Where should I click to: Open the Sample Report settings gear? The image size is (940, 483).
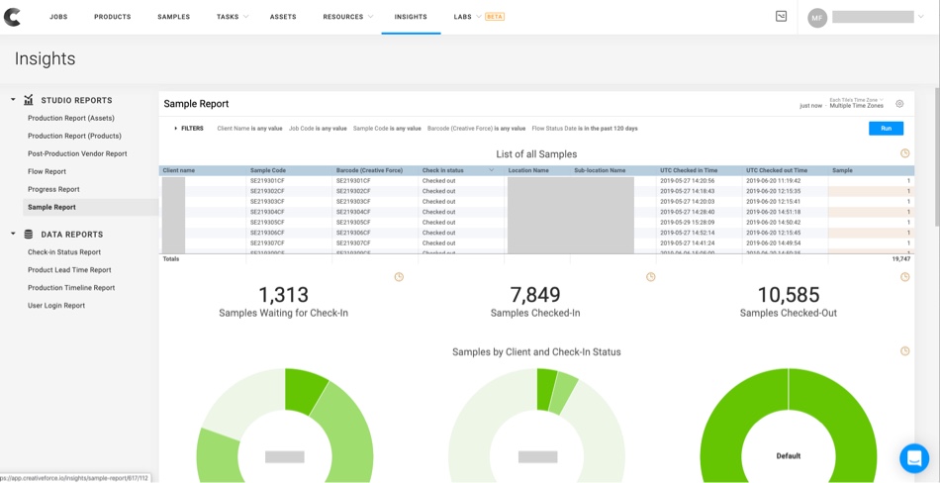[x=899, y=104]
